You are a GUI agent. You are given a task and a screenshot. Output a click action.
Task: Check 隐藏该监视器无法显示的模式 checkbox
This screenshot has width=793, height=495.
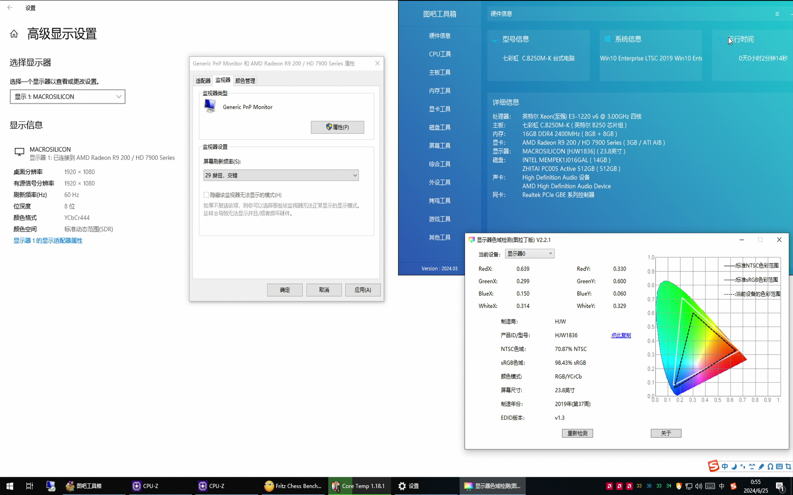[x=206, y=195]
